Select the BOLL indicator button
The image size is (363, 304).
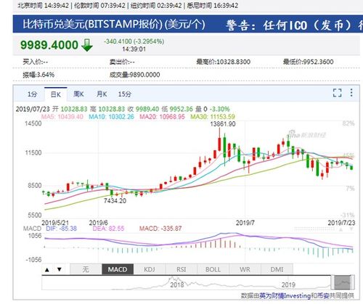[213, 269]
